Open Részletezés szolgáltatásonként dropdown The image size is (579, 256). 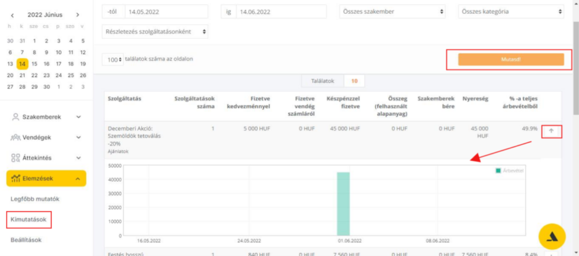coord(155,32)
